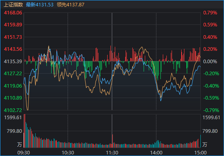Click the 11:30 time axis label

click(x=112, y=153)
